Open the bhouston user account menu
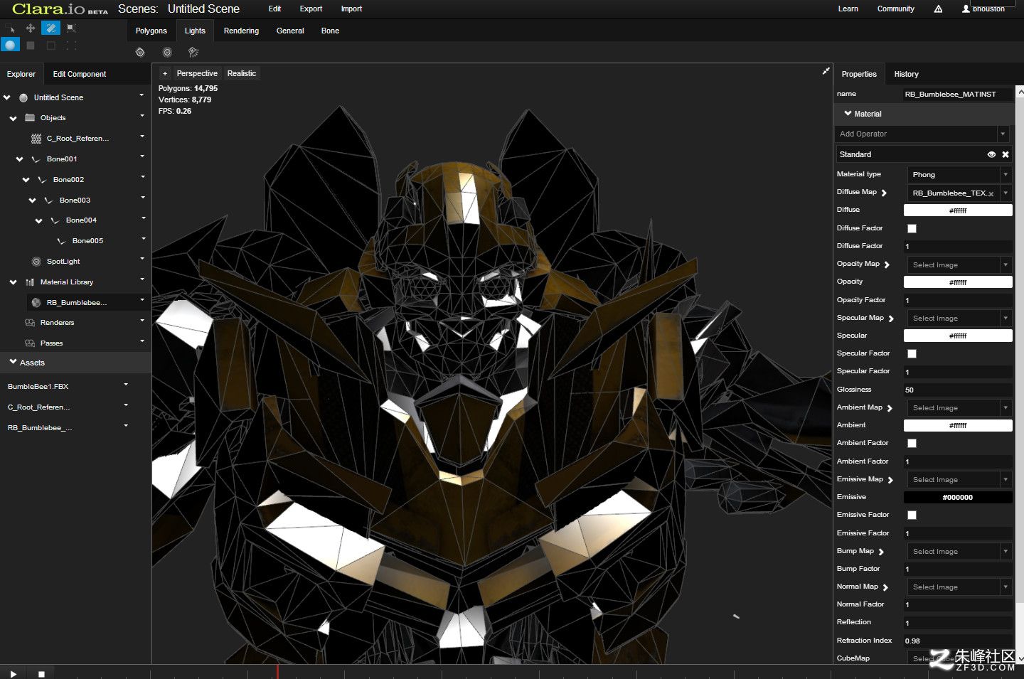1024x679 pixels. click(983, 9)
